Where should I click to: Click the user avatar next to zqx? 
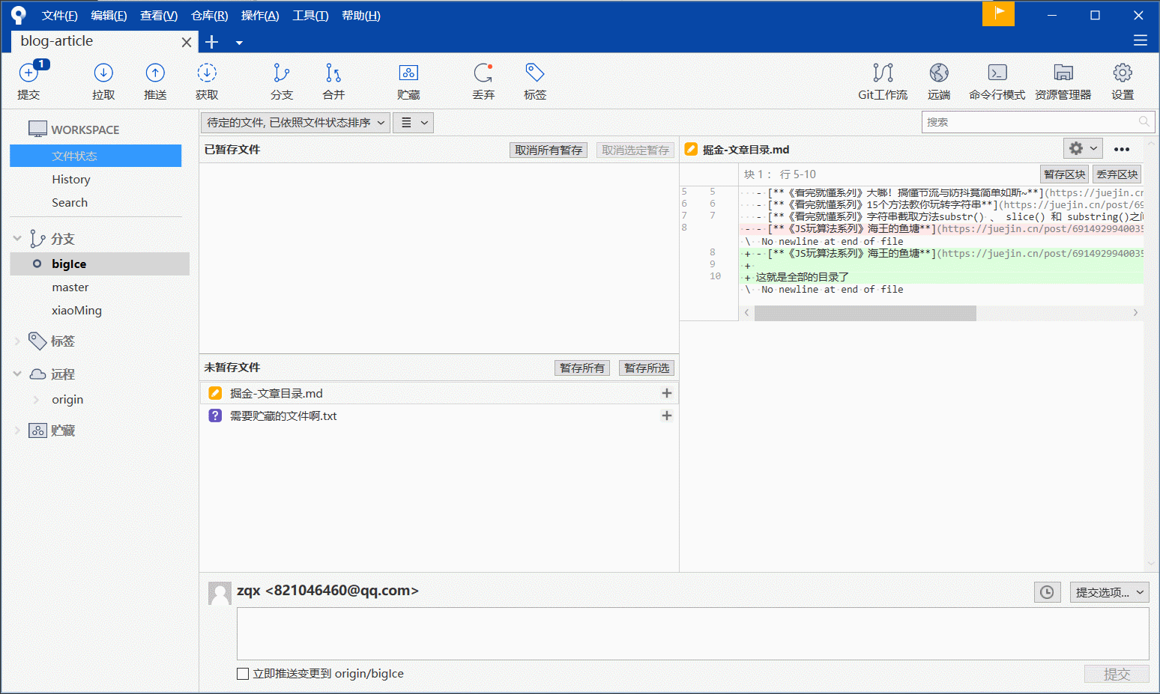pos(220,593)
